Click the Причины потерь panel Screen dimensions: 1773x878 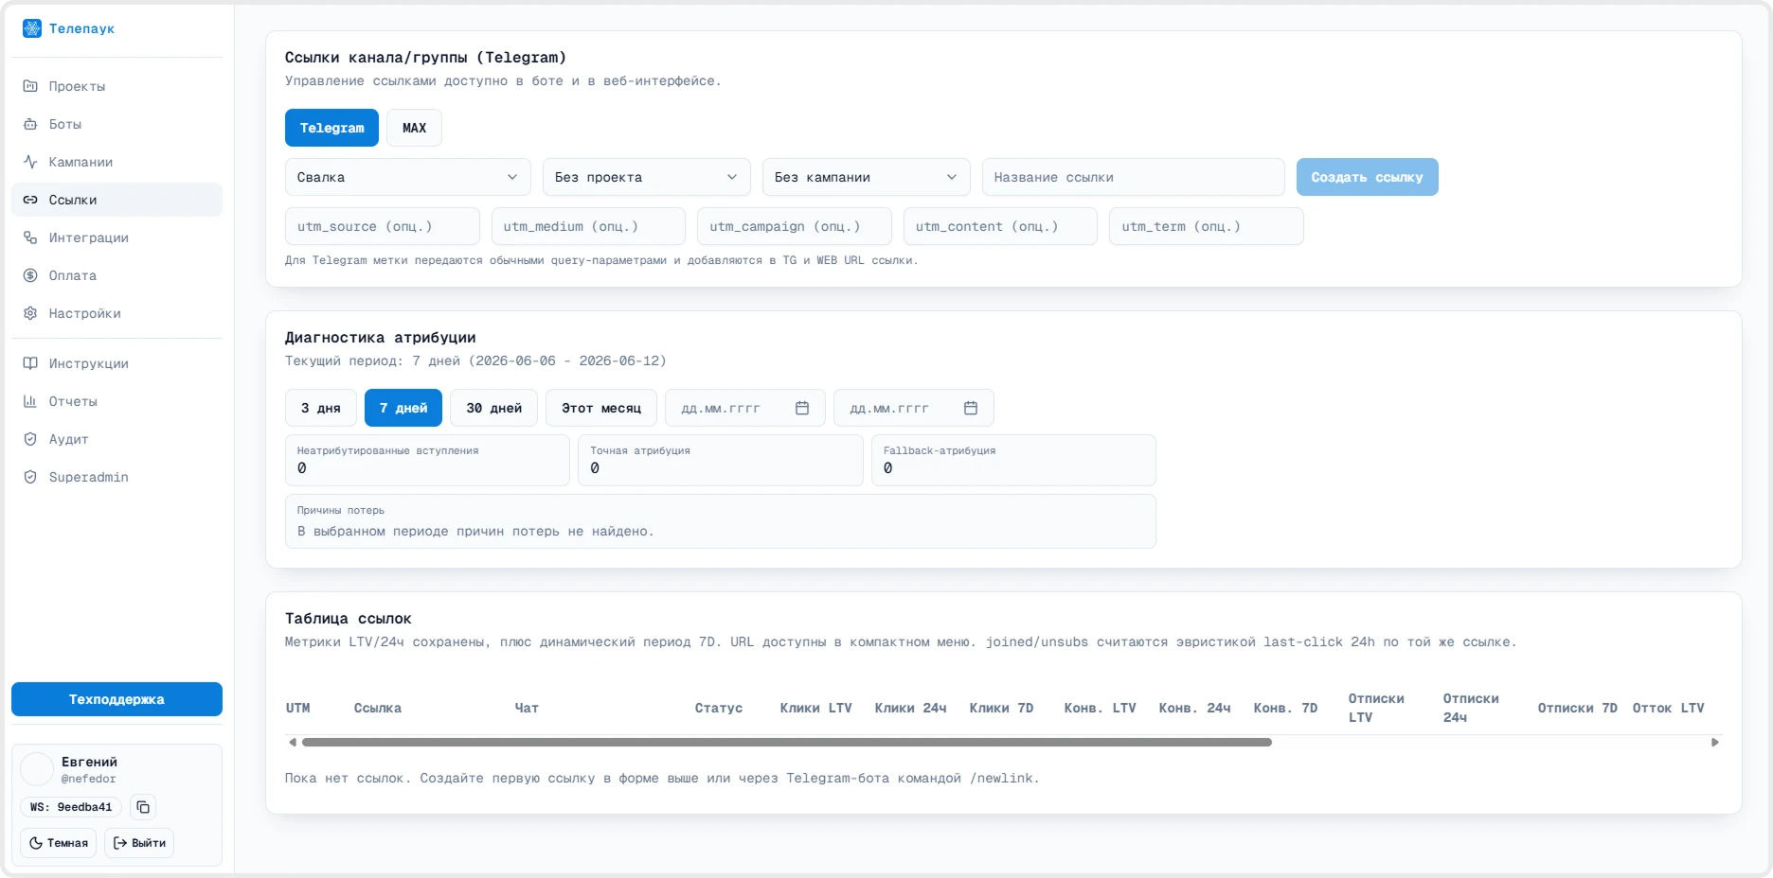click(x=721, y=521)
